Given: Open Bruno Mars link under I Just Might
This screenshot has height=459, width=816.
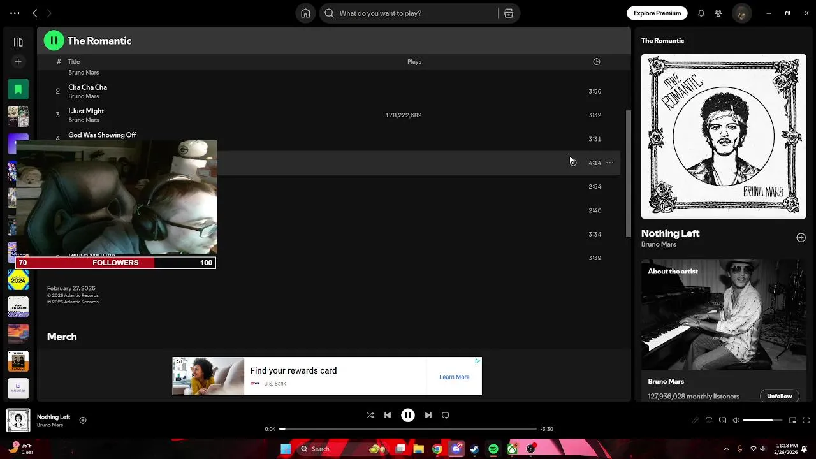Looking at the screenshot, I should click(84, 120).
